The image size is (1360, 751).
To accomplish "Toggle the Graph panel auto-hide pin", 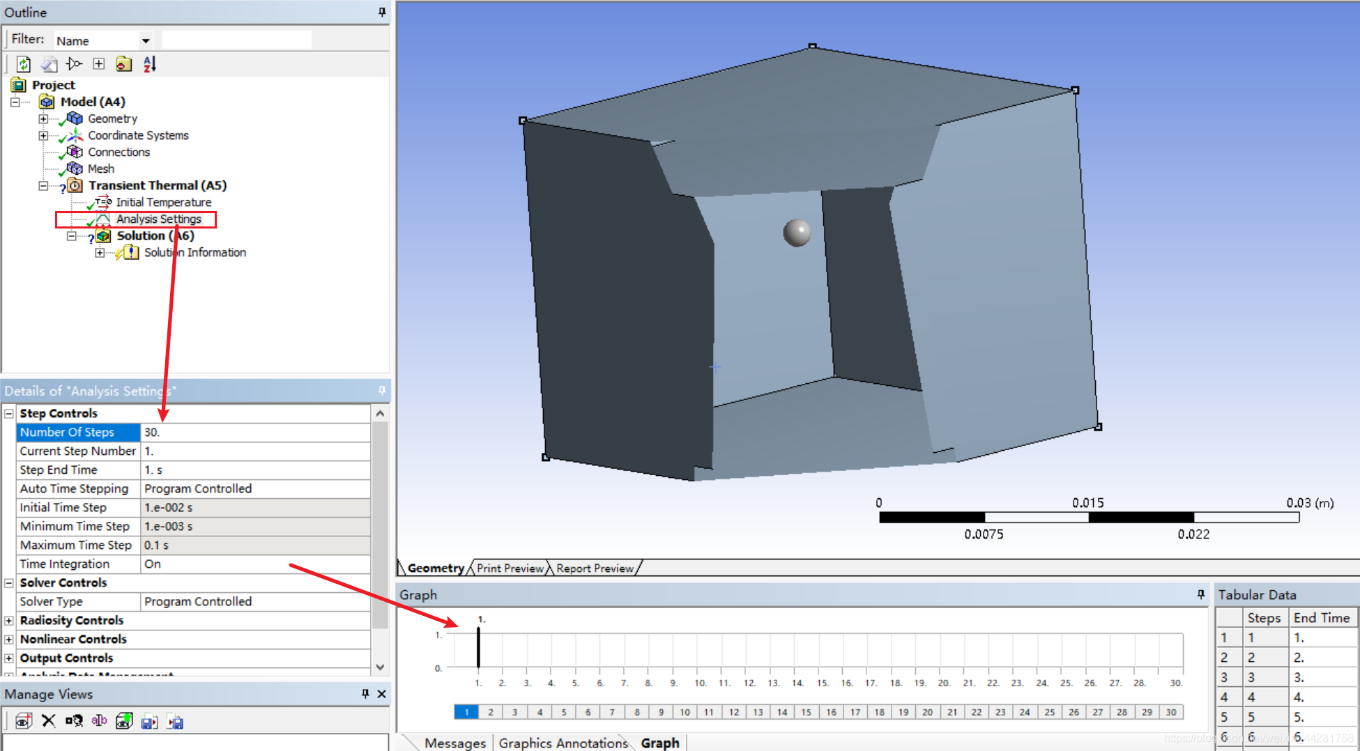I will click(1200, 594).
